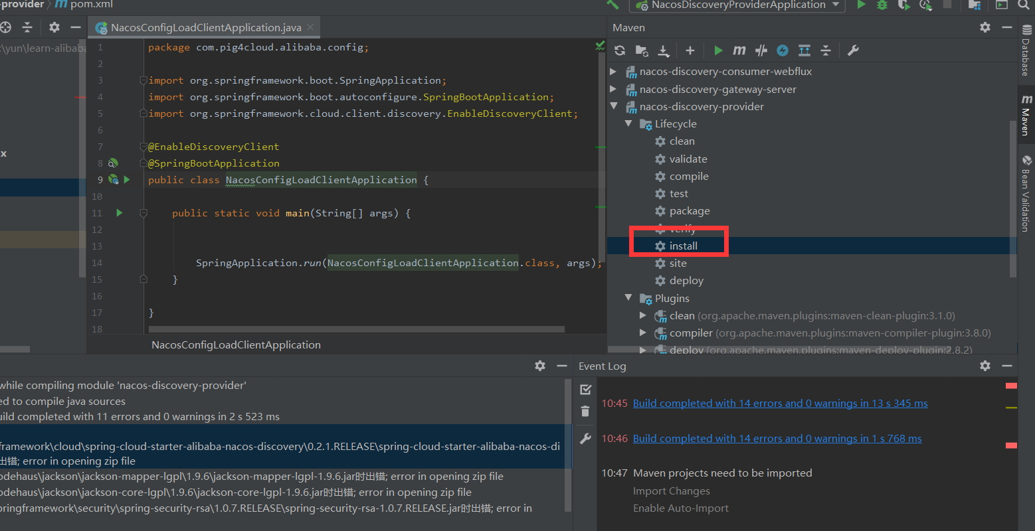
Task: Open Maven settings with the wrench icon
Action: (854, 50)
